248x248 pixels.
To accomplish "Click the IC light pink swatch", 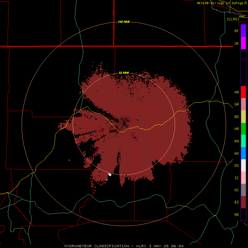I will (243, 178).
